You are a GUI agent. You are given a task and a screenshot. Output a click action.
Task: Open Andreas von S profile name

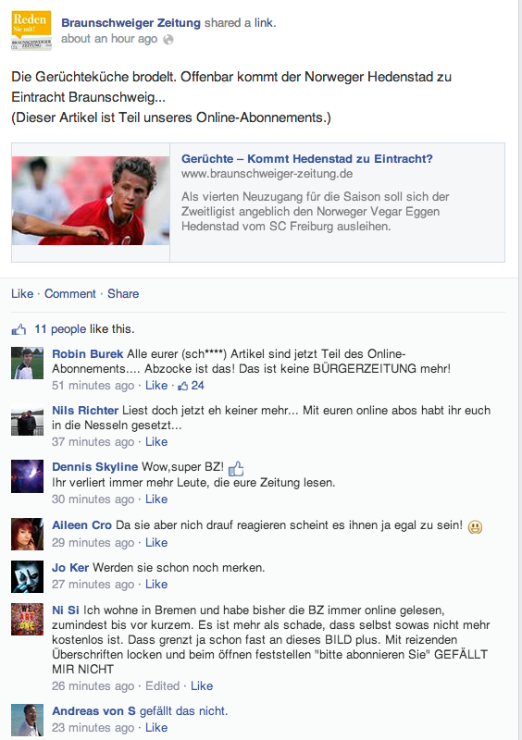pyautogui.click(x=93, y=710)
